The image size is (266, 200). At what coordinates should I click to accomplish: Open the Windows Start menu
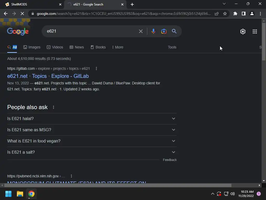tap(8, 194)
